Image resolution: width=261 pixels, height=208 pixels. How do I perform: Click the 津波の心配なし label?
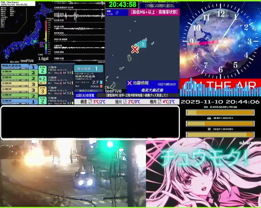(x=88, y=91)
